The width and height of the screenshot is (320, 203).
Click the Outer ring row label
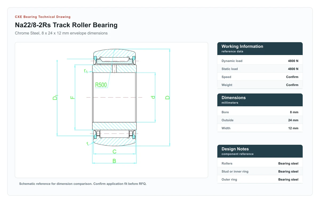click(x=229, y=179)
